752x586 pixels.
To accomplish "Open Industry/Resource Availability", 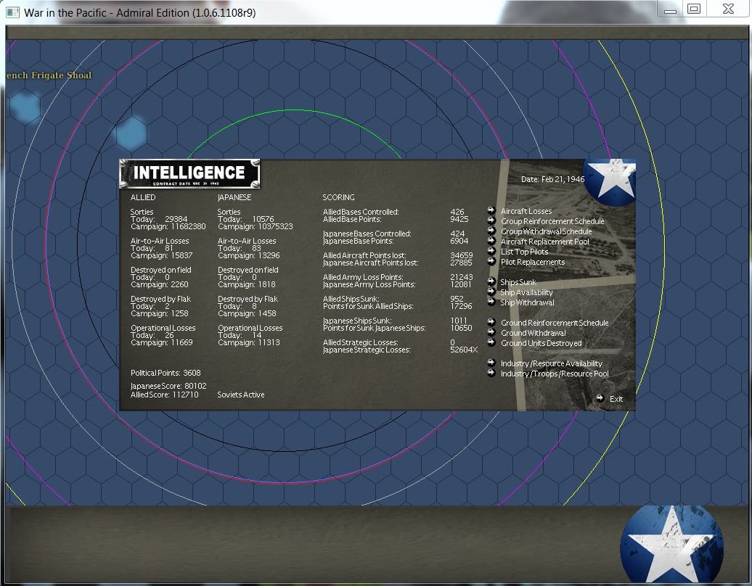I will 552,363.
